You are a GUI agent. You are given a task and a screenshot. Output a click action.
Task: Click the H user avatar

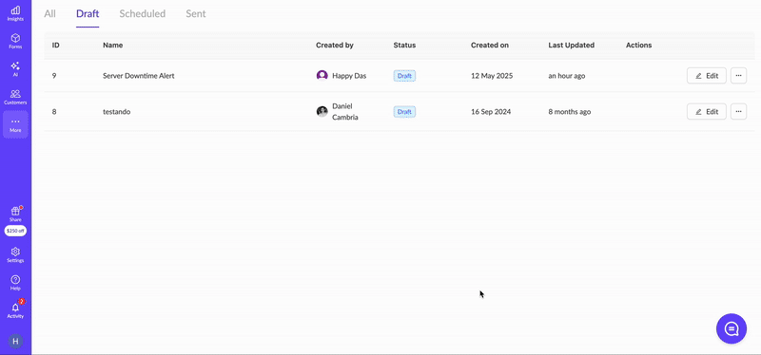[x=15, y=341]
